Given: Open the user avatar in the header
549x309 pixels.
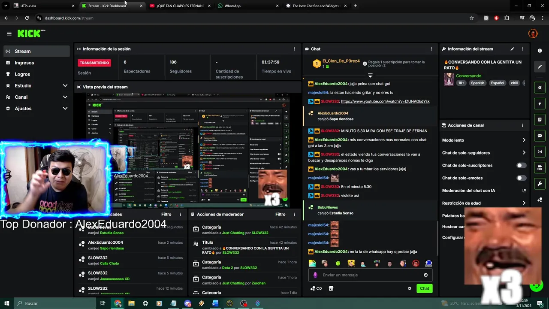Looking at the screenshot, I should [x=533, y=33].
